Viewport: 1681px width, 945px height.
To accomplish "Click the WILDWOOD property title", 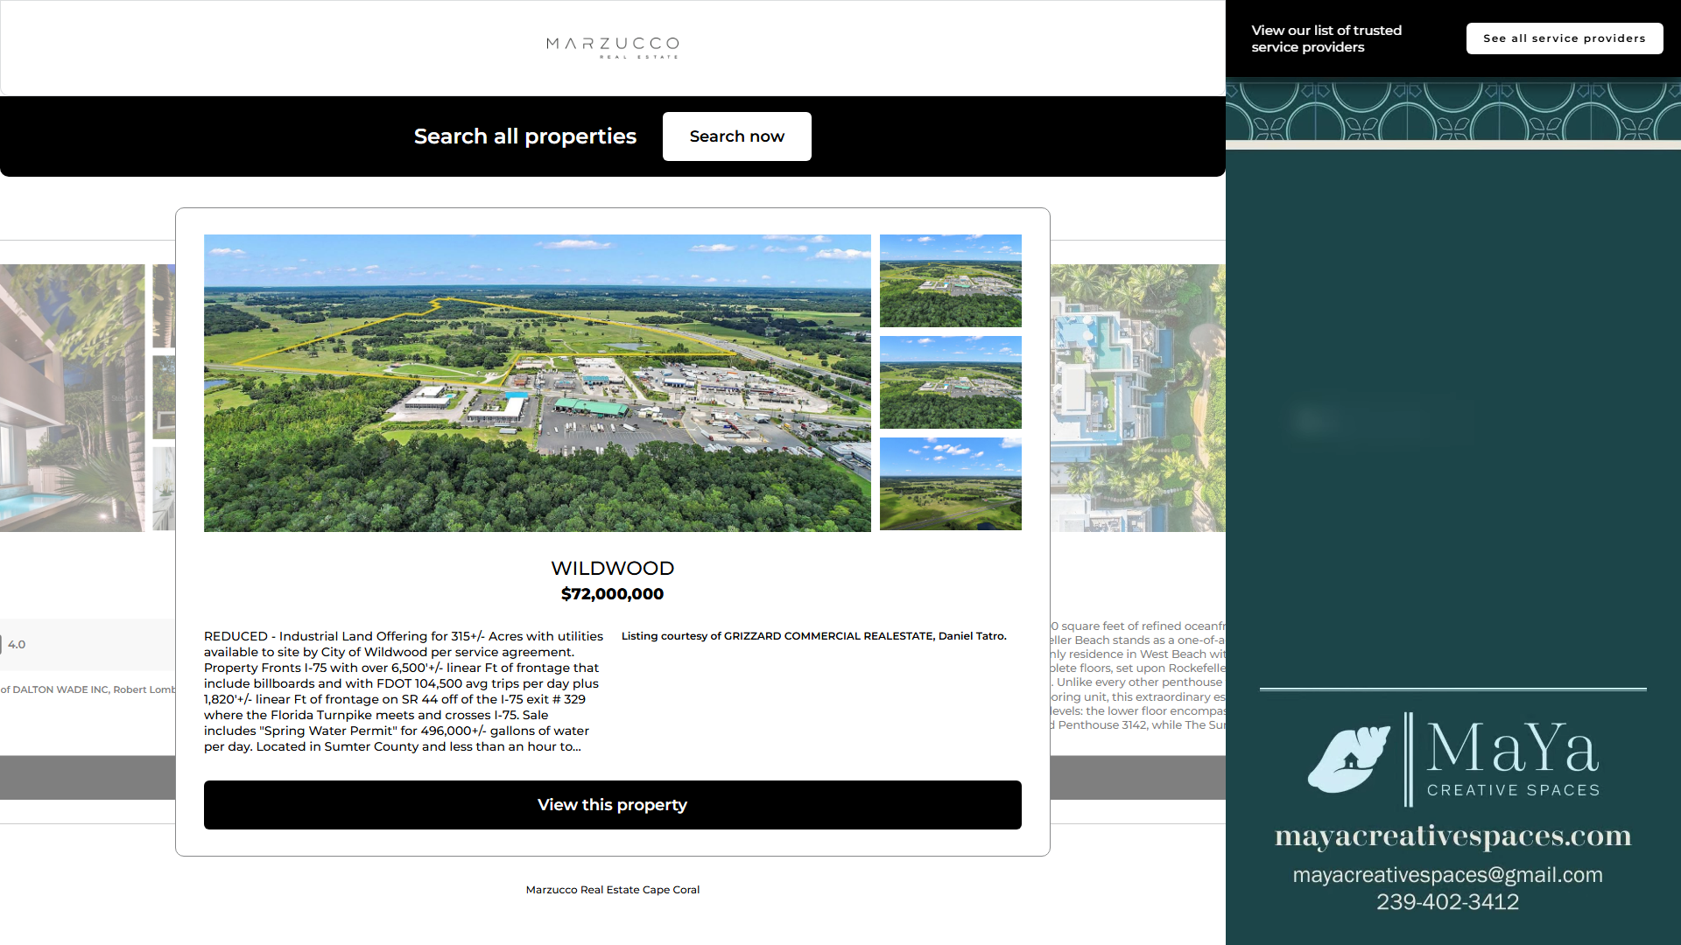I will coord(612,568).
